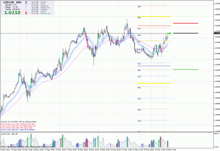The width and height of the screenshot is (220, 151).
Task: Select the thick yellow line above MS3
Action: point(154,83)
